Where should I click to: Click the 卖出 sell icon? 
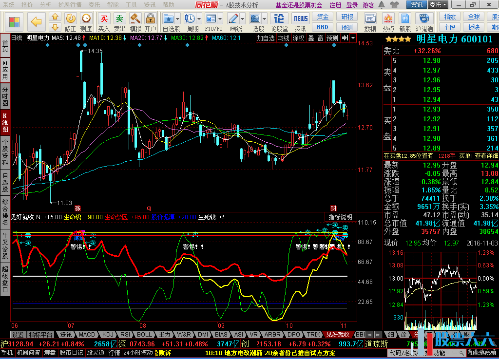[120, 22]
